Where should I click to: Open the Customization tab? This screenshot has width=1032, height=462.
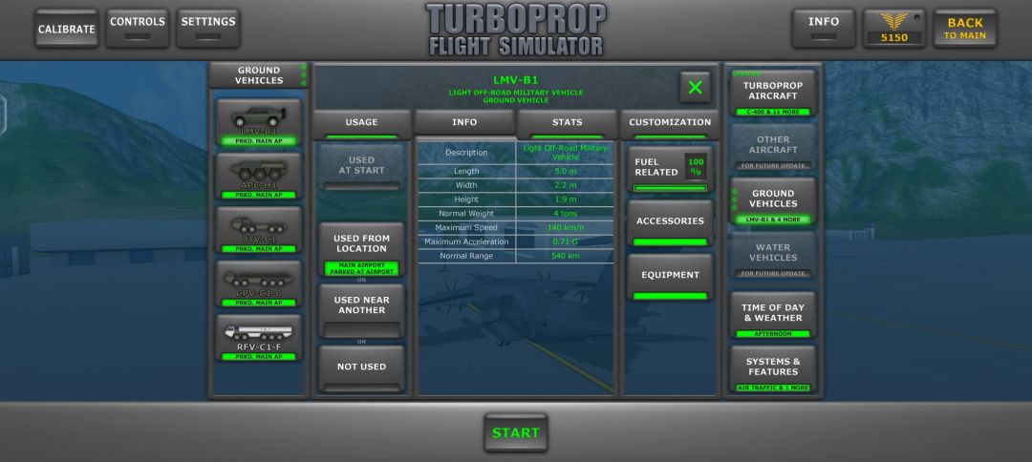[670, 124]
